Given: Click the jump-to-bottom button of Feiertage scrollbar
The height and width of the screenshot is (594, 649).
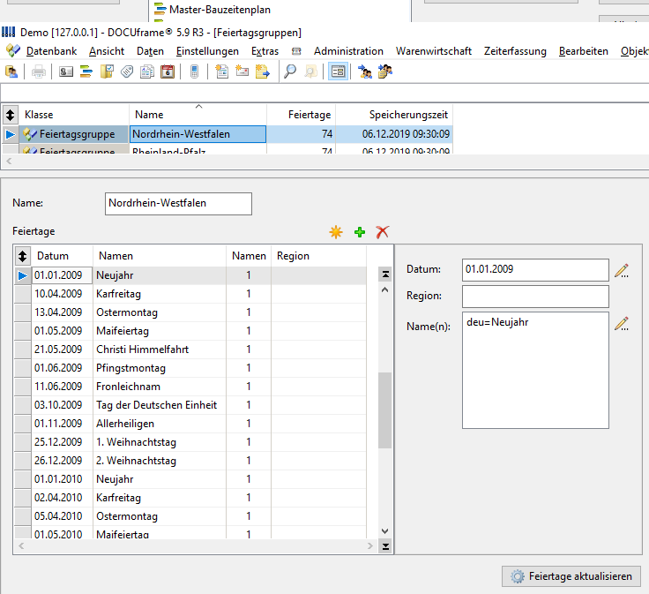Looking at the screenshot, I should (x=385, y=546).
